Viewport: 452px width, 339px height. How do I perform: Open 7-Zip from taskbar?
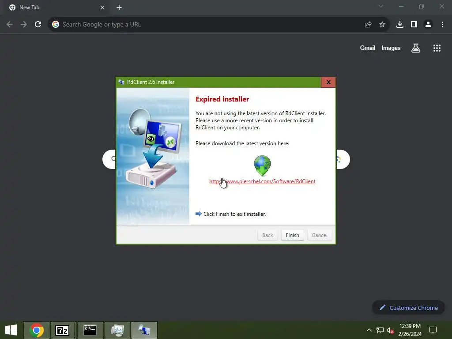click(x=63, y=330)
